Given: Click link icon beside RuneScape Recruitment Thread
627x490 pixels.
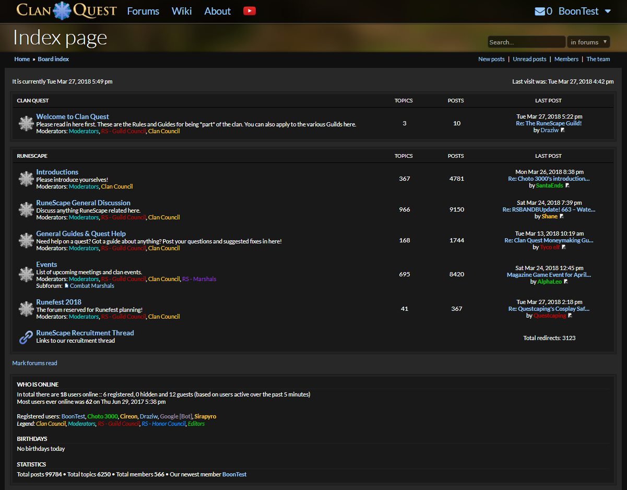Looking at the screenshot, I should (x=26, y=337).
